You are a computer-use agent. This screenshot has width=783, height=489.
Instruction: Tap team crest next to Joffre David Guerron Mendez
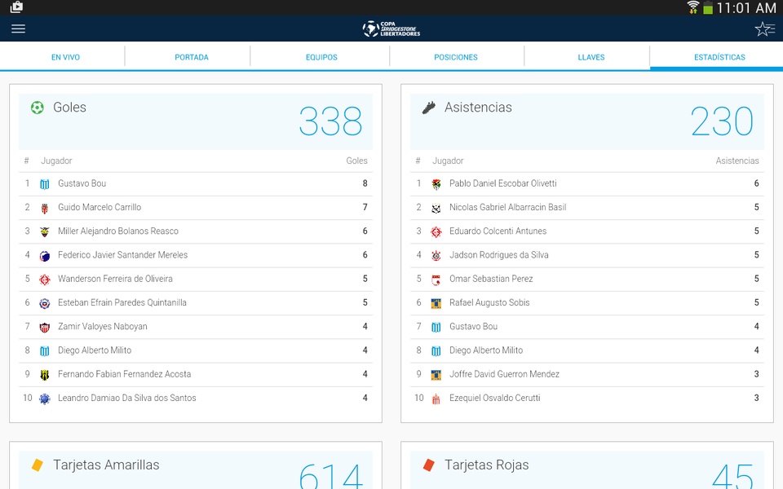436,375
